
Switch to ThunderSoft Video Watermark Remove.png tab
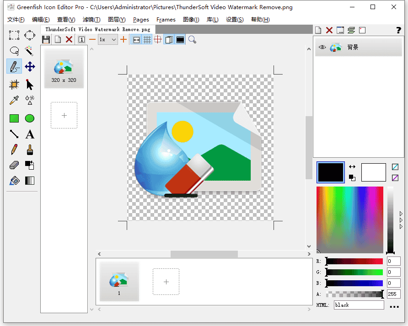[x=98, y=29]
